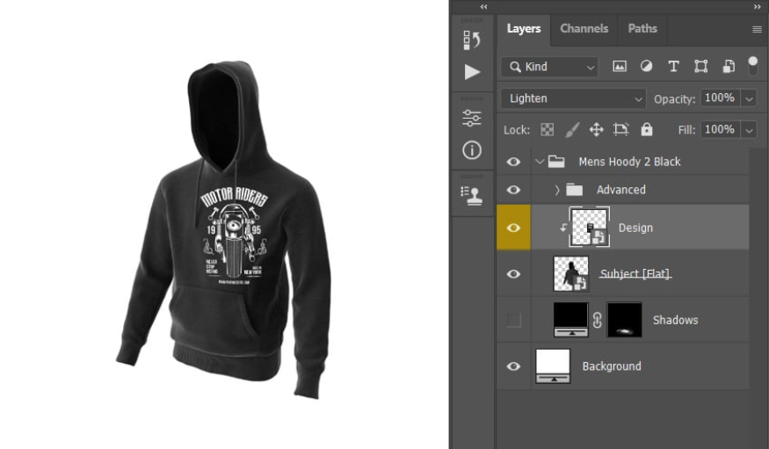The height and width of the screenshot is (449, 769).
Task: Filter layers by pixel layers
Action: click(620, 66)
